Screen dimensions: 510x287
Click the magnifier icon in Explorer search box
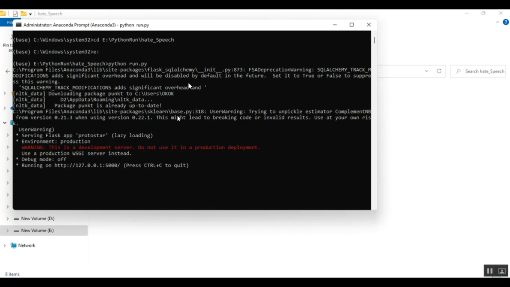click(458, 71)
